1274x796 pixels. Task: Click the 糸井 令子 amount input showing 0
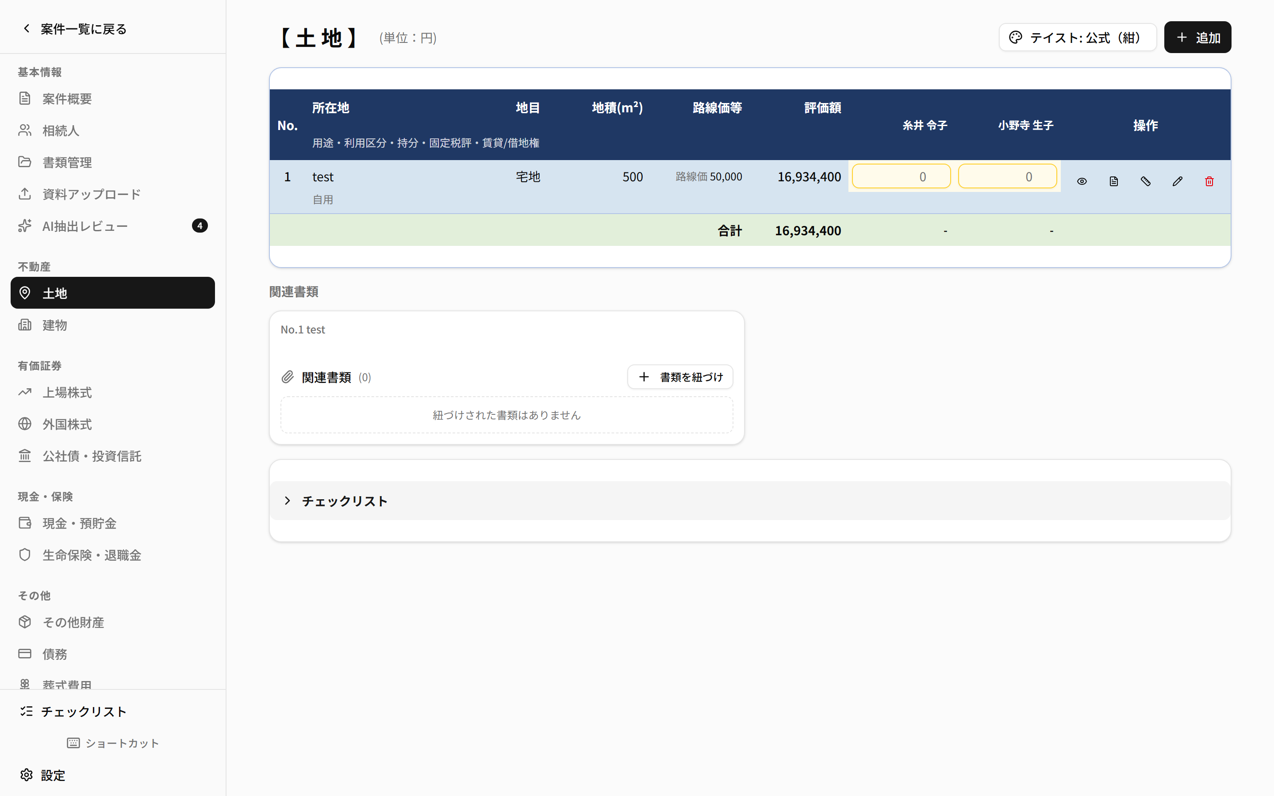901,176
